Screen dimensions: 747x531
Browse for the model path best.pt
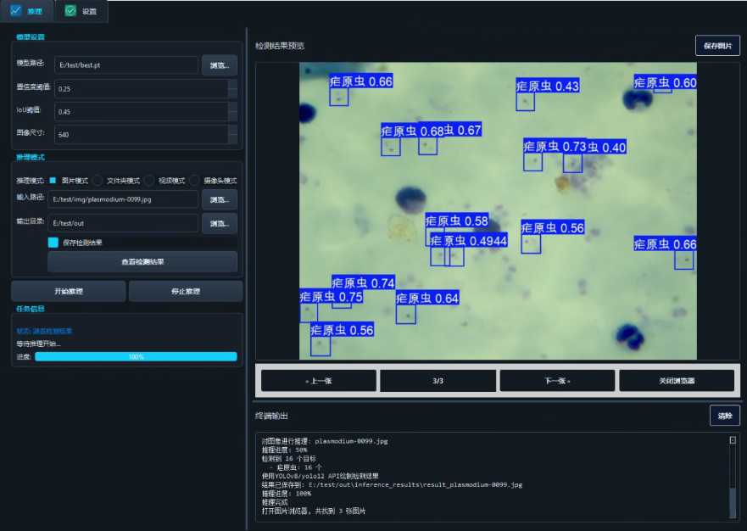(x=220, y=65)
